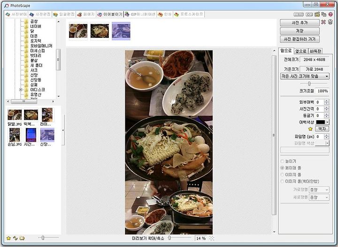The width and height of the screenshot is (338, 247).
Task: Expand the 야디스크 folder tree node
Action: tap(21, 89)
